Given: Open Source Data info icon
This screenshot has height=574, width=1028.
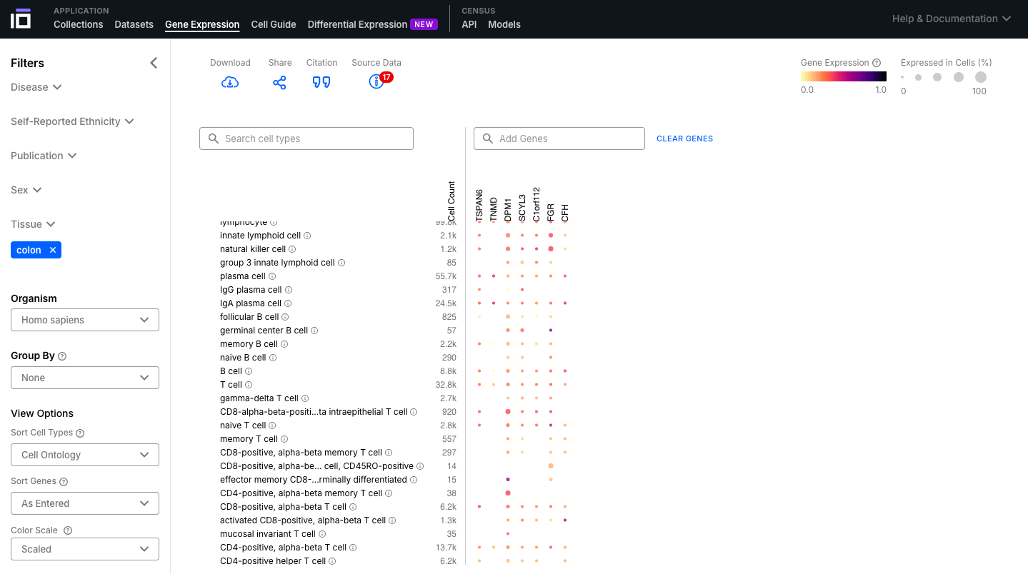Looking at the screenshot, I should tap(376, 82).
